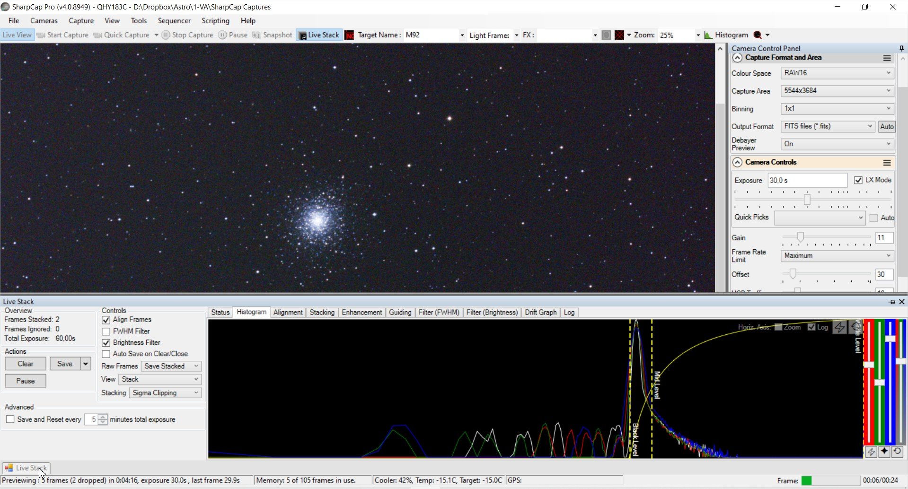Enable the FWHM Filter checkbox

point(106,332)
